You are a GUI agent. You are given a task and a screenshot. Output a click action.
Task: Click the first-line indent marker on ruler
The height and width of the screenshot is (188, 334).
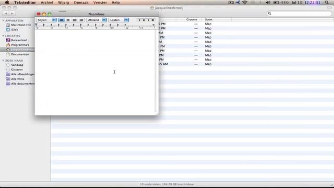[37, 25]
